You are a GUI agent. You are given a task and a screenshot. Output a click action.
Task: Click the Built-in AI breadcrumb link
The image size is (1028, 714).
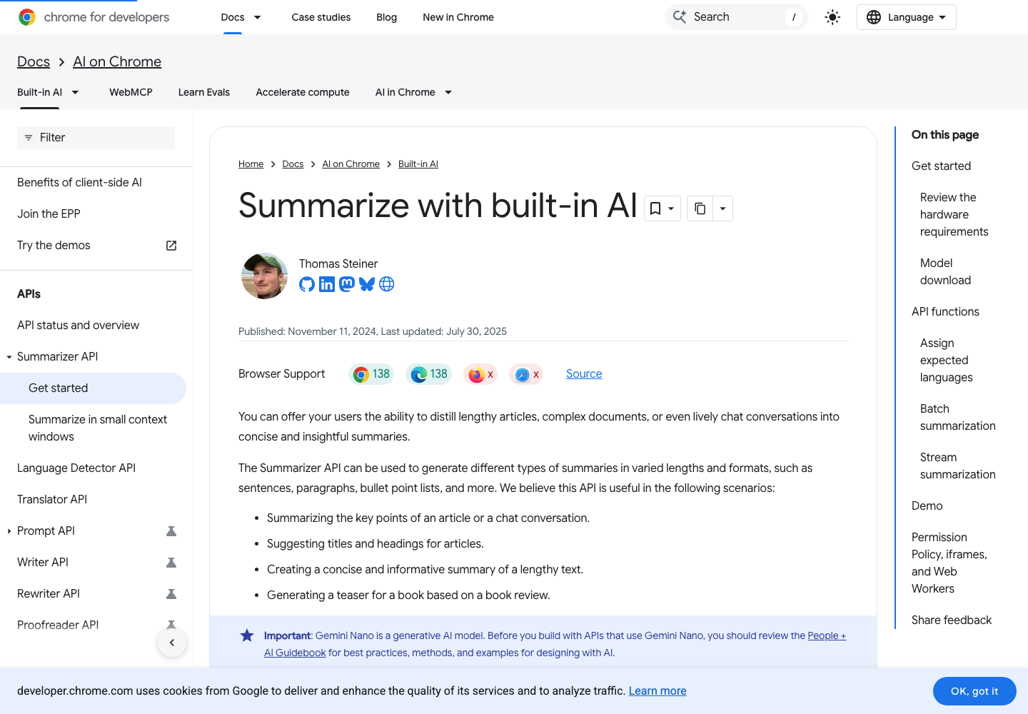(418, 164)
